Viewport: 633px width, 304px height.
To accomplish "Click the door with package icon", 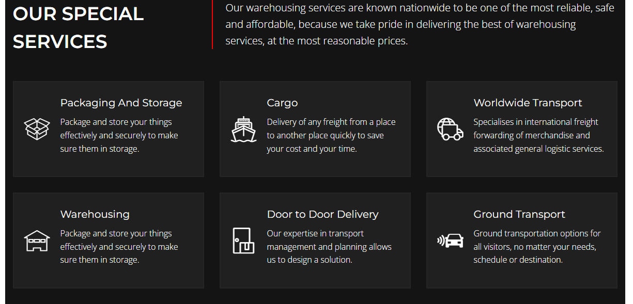I will point(243,241).
